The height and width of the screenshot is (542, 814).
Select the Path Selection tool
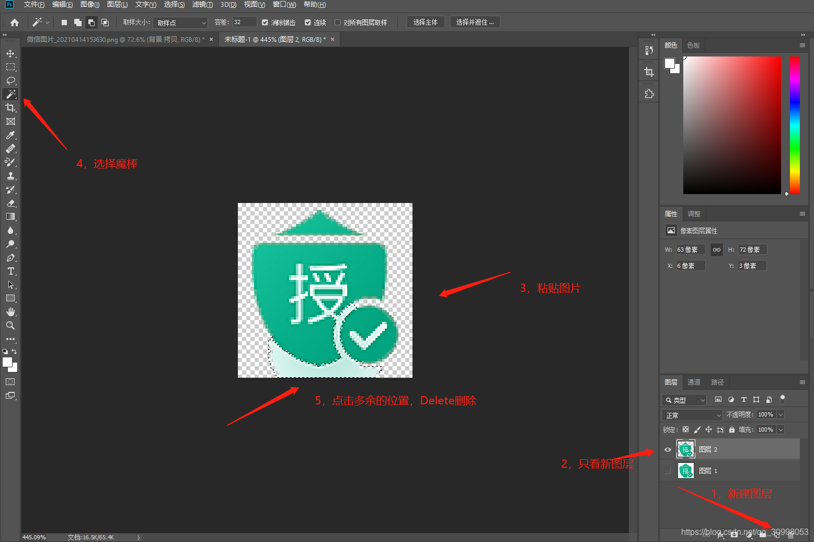click(10, 285)
